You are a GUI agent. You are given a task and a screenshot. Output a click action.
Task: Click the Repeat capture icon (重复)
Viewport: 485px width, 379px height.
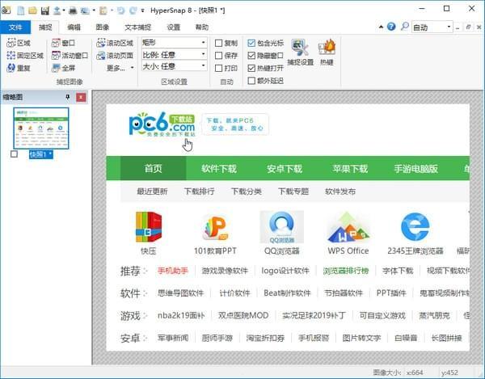(x=19, y=68)
